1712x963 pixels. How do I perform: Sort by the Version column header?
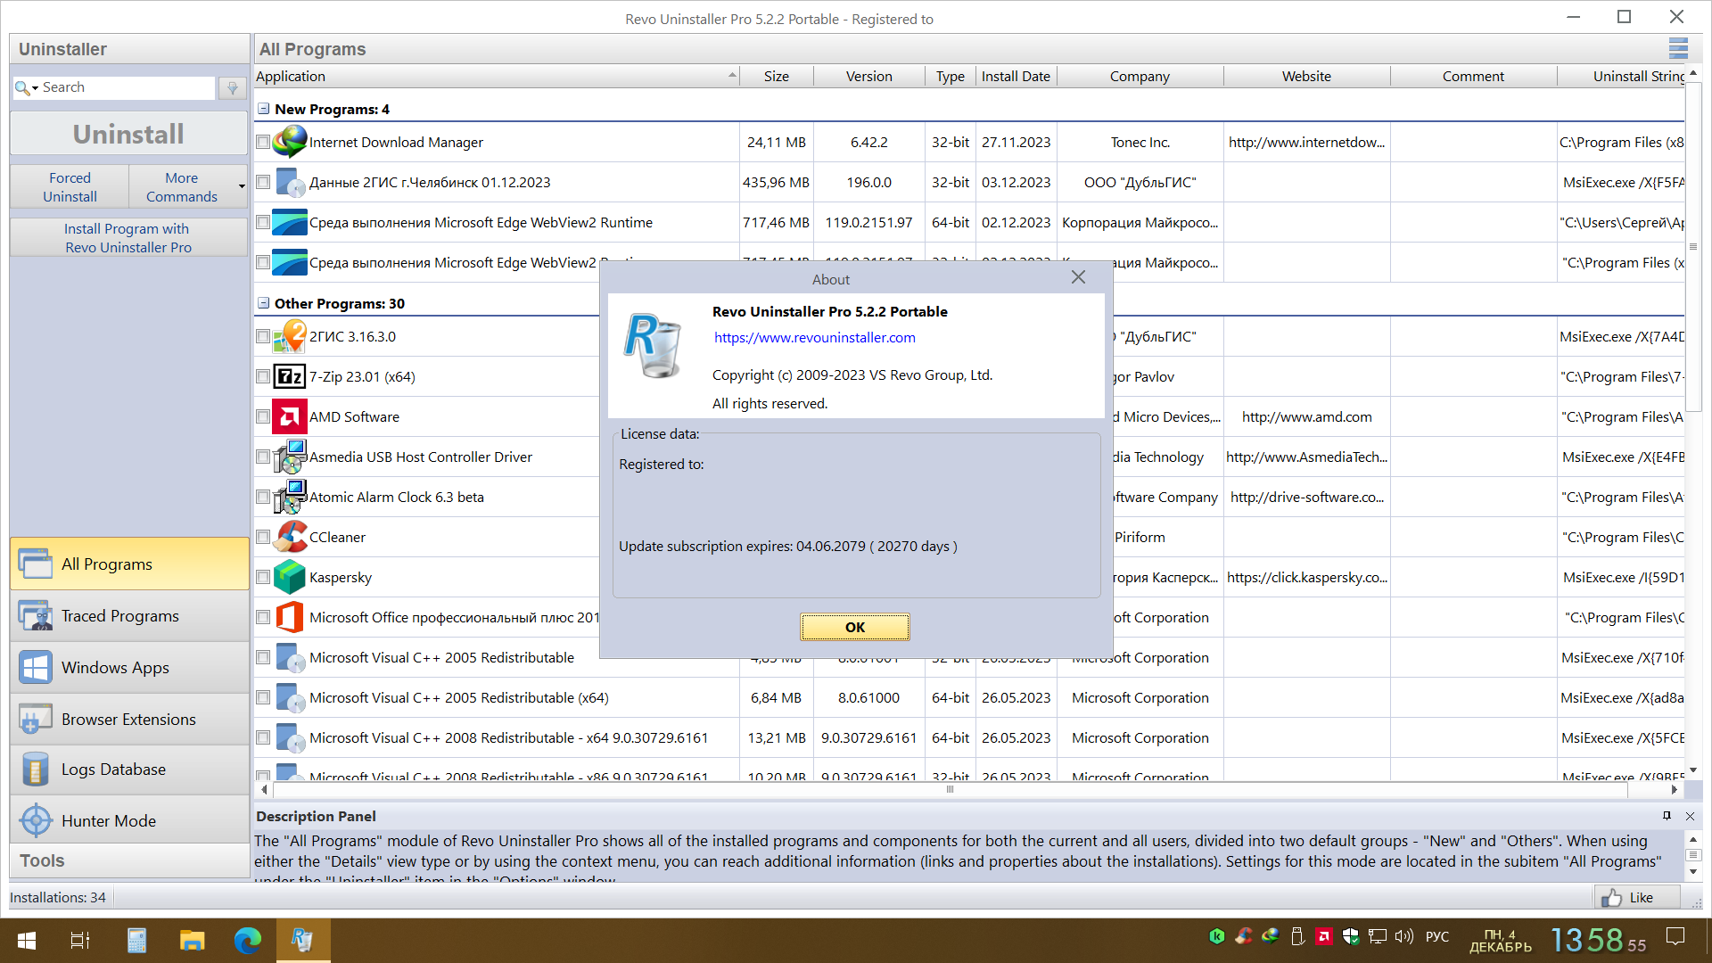pyautogui.click(x=869, y=77)
